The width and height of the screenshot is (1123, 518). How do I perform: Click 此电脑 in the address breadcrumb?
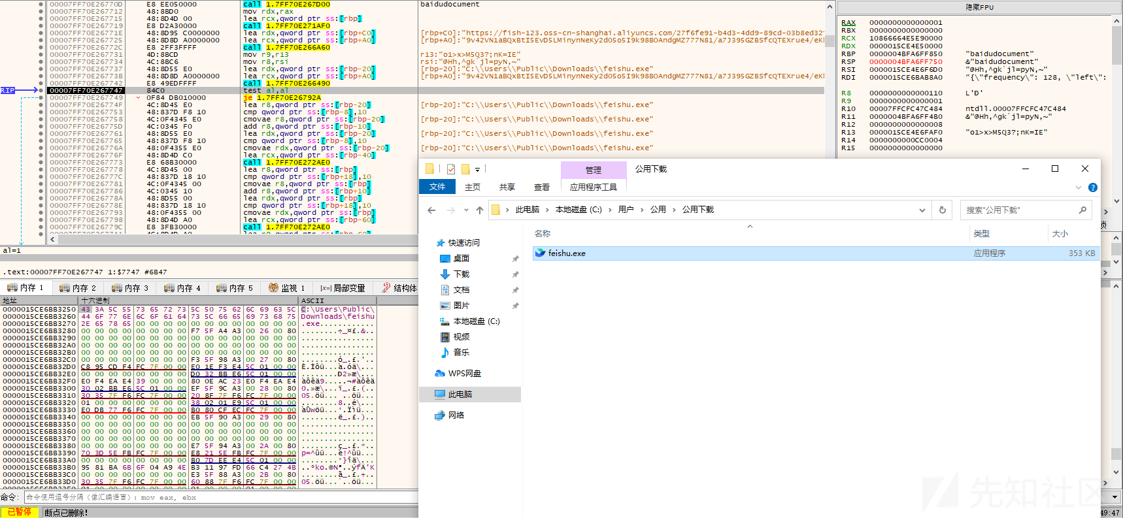pos(528,210)
